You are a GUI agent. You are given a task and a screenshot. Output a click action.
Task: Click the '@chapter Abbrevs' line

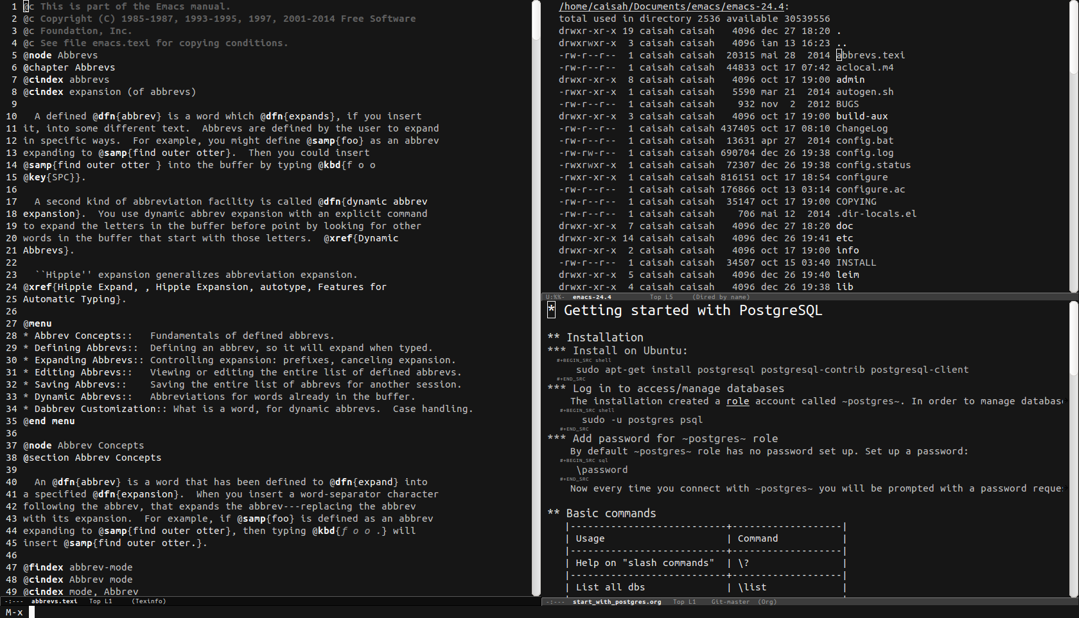pos(69,67)
